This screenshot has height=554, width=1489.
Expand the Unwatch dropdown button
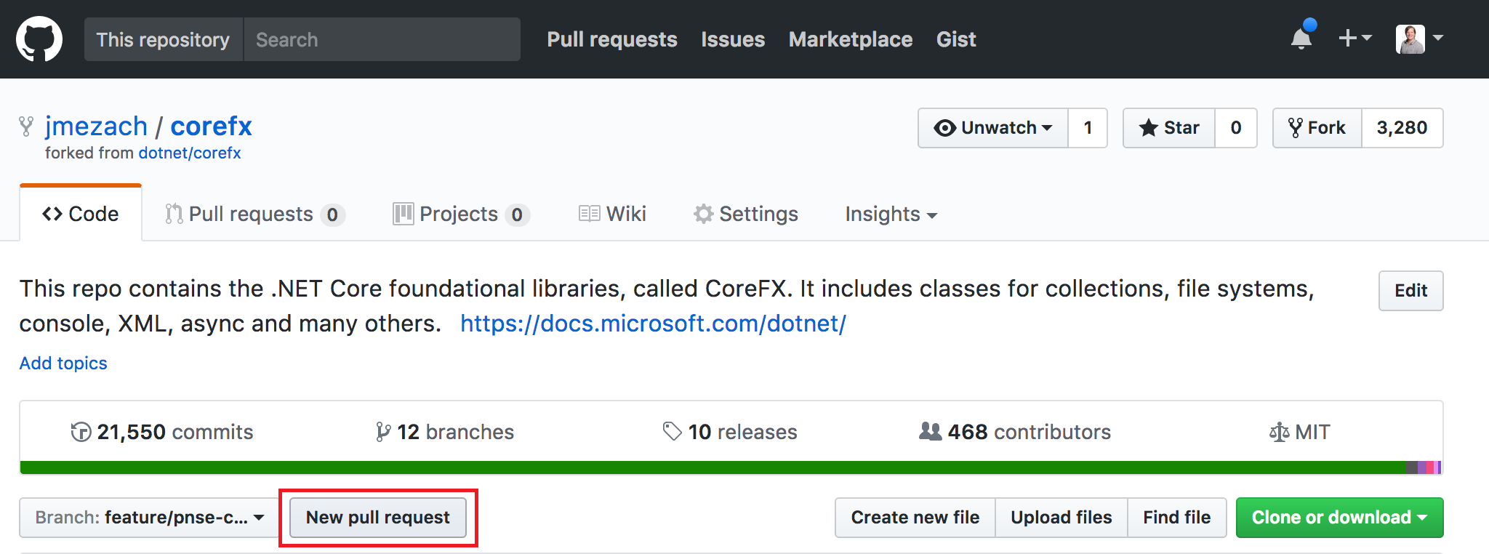click(993, 128)
